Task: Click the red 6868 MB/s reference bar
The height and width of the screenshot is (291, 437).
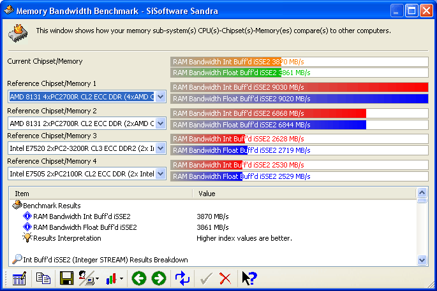Action: click(299, 113)
